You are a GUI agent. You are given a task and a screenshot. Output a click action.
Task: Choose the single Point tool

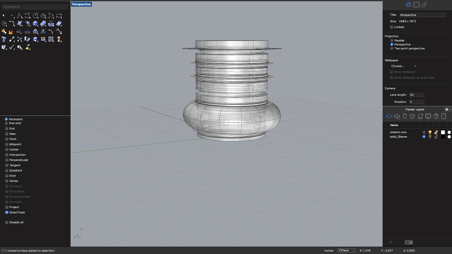tap(12, 16)
